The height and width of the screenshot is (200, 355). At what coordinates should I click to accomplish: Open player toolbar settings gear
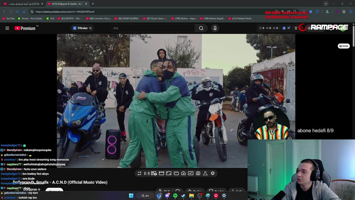[x=213, y=173]
